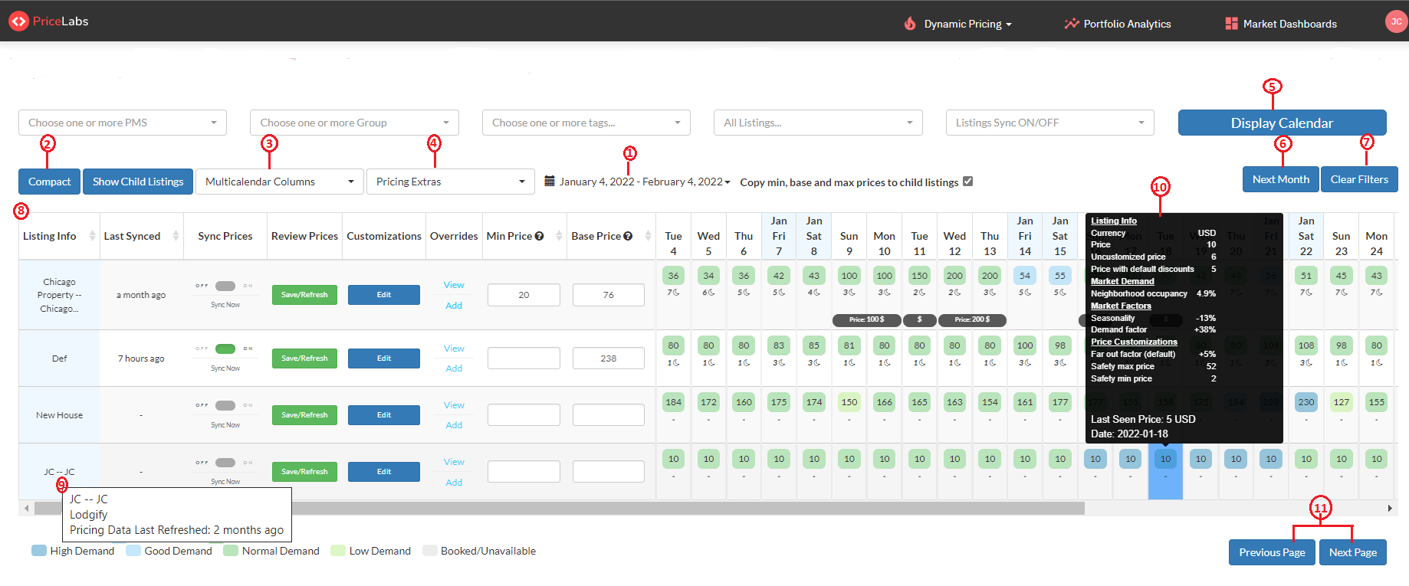Image resolution: width=1409 pixels, height=586 pixels.
Task: Open the Choose one or more tags dropdown
Action: [586, 123]
